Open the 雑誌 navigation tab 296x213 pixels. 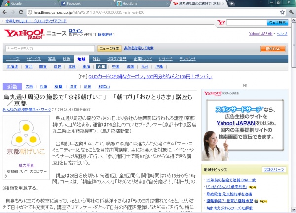97,59
